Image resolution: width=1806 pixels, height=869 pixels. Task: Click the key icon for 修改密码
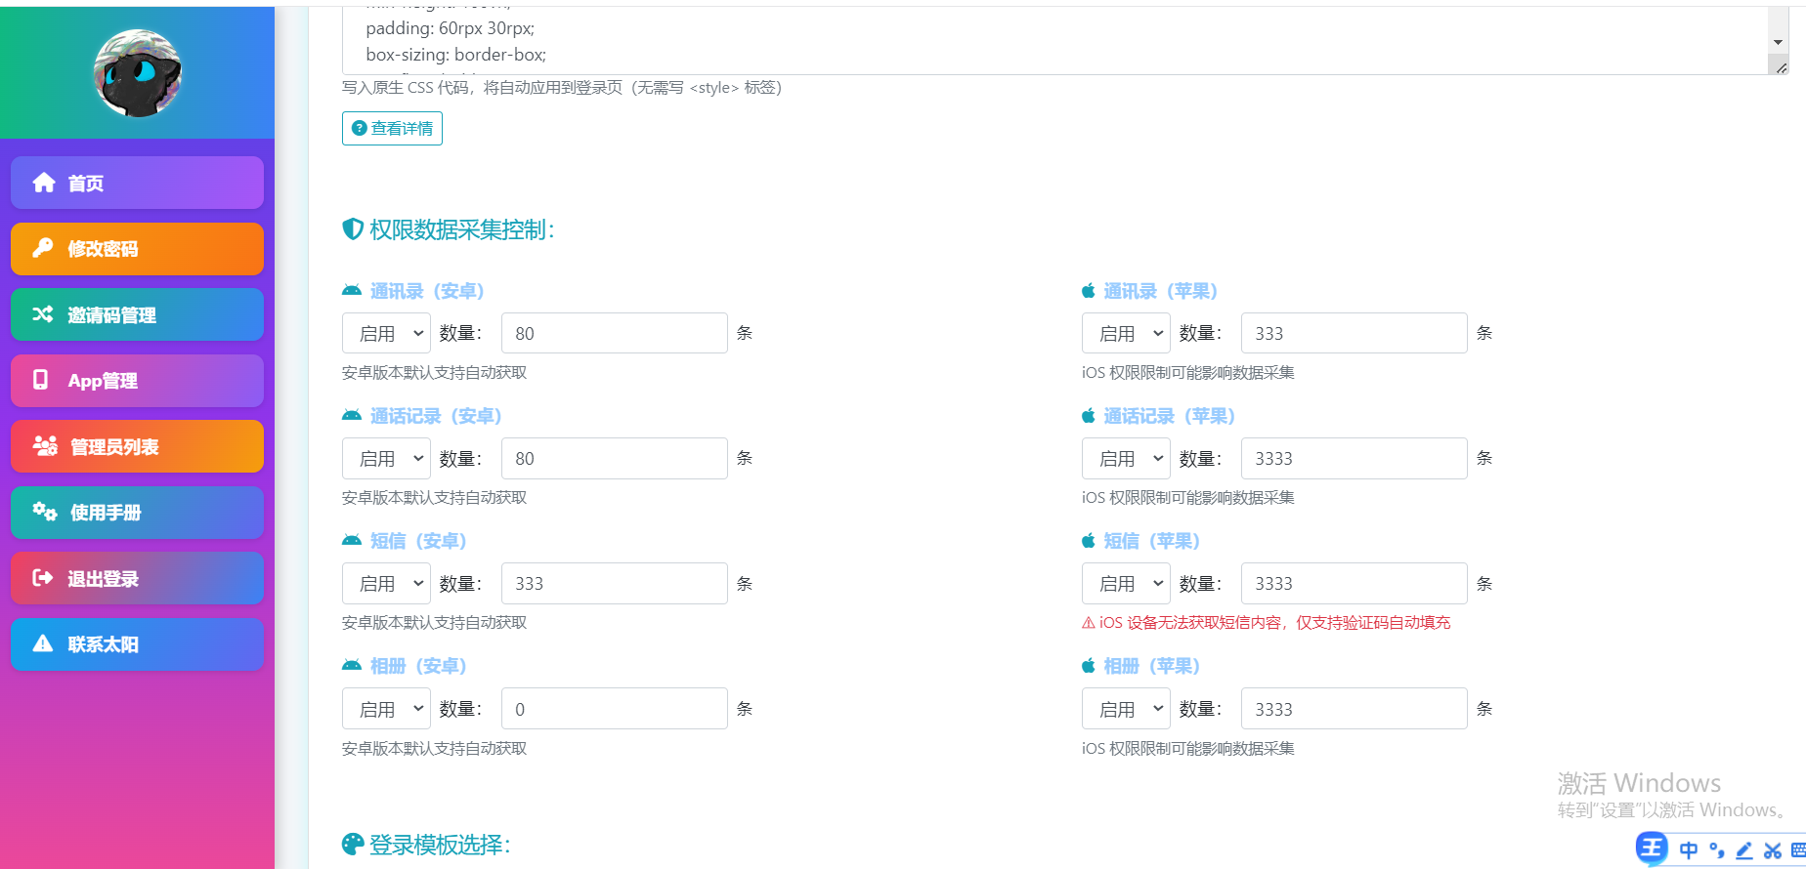pyautogui.click(x=43, y=248)
